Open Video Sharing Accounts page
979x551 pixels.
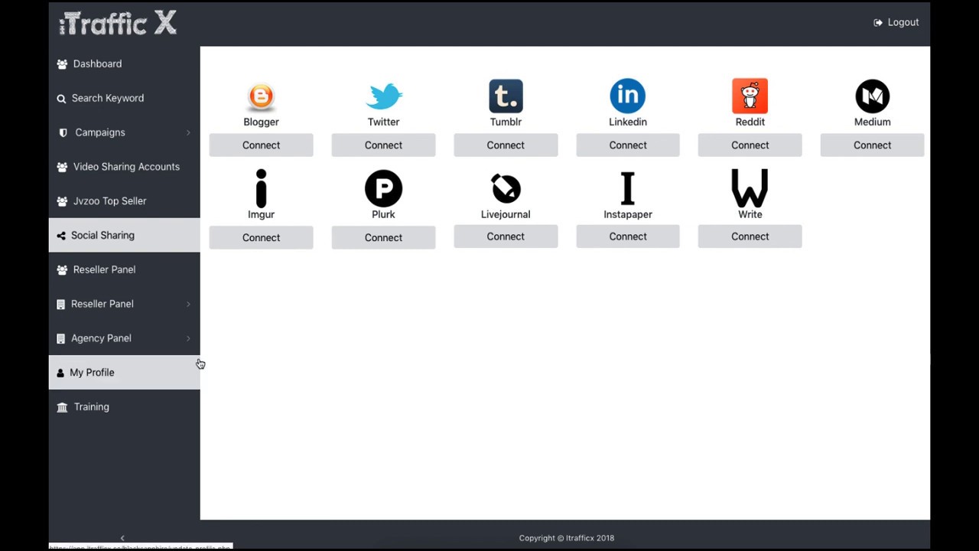point(124,167)
